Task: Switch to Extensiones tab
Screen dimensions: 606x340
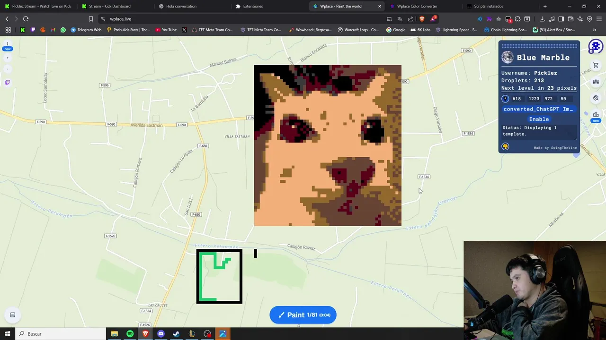Action: click(x=269, y=6)
